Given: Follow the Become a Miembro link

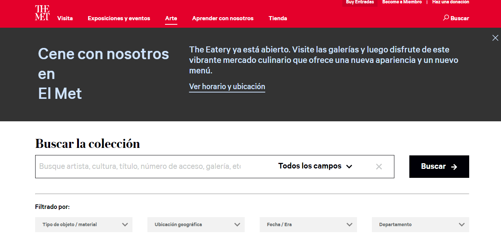Looking at the screenshot, I should [402, 2].
